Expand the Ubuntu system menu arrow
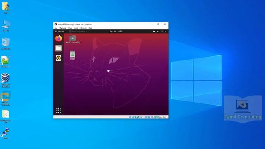This screenshot has height=149, width=265. pyautogui.click(x=165, y=31)
